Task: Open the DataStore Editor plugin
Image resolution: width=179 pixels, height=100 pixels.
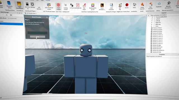Action: [9, 5]
